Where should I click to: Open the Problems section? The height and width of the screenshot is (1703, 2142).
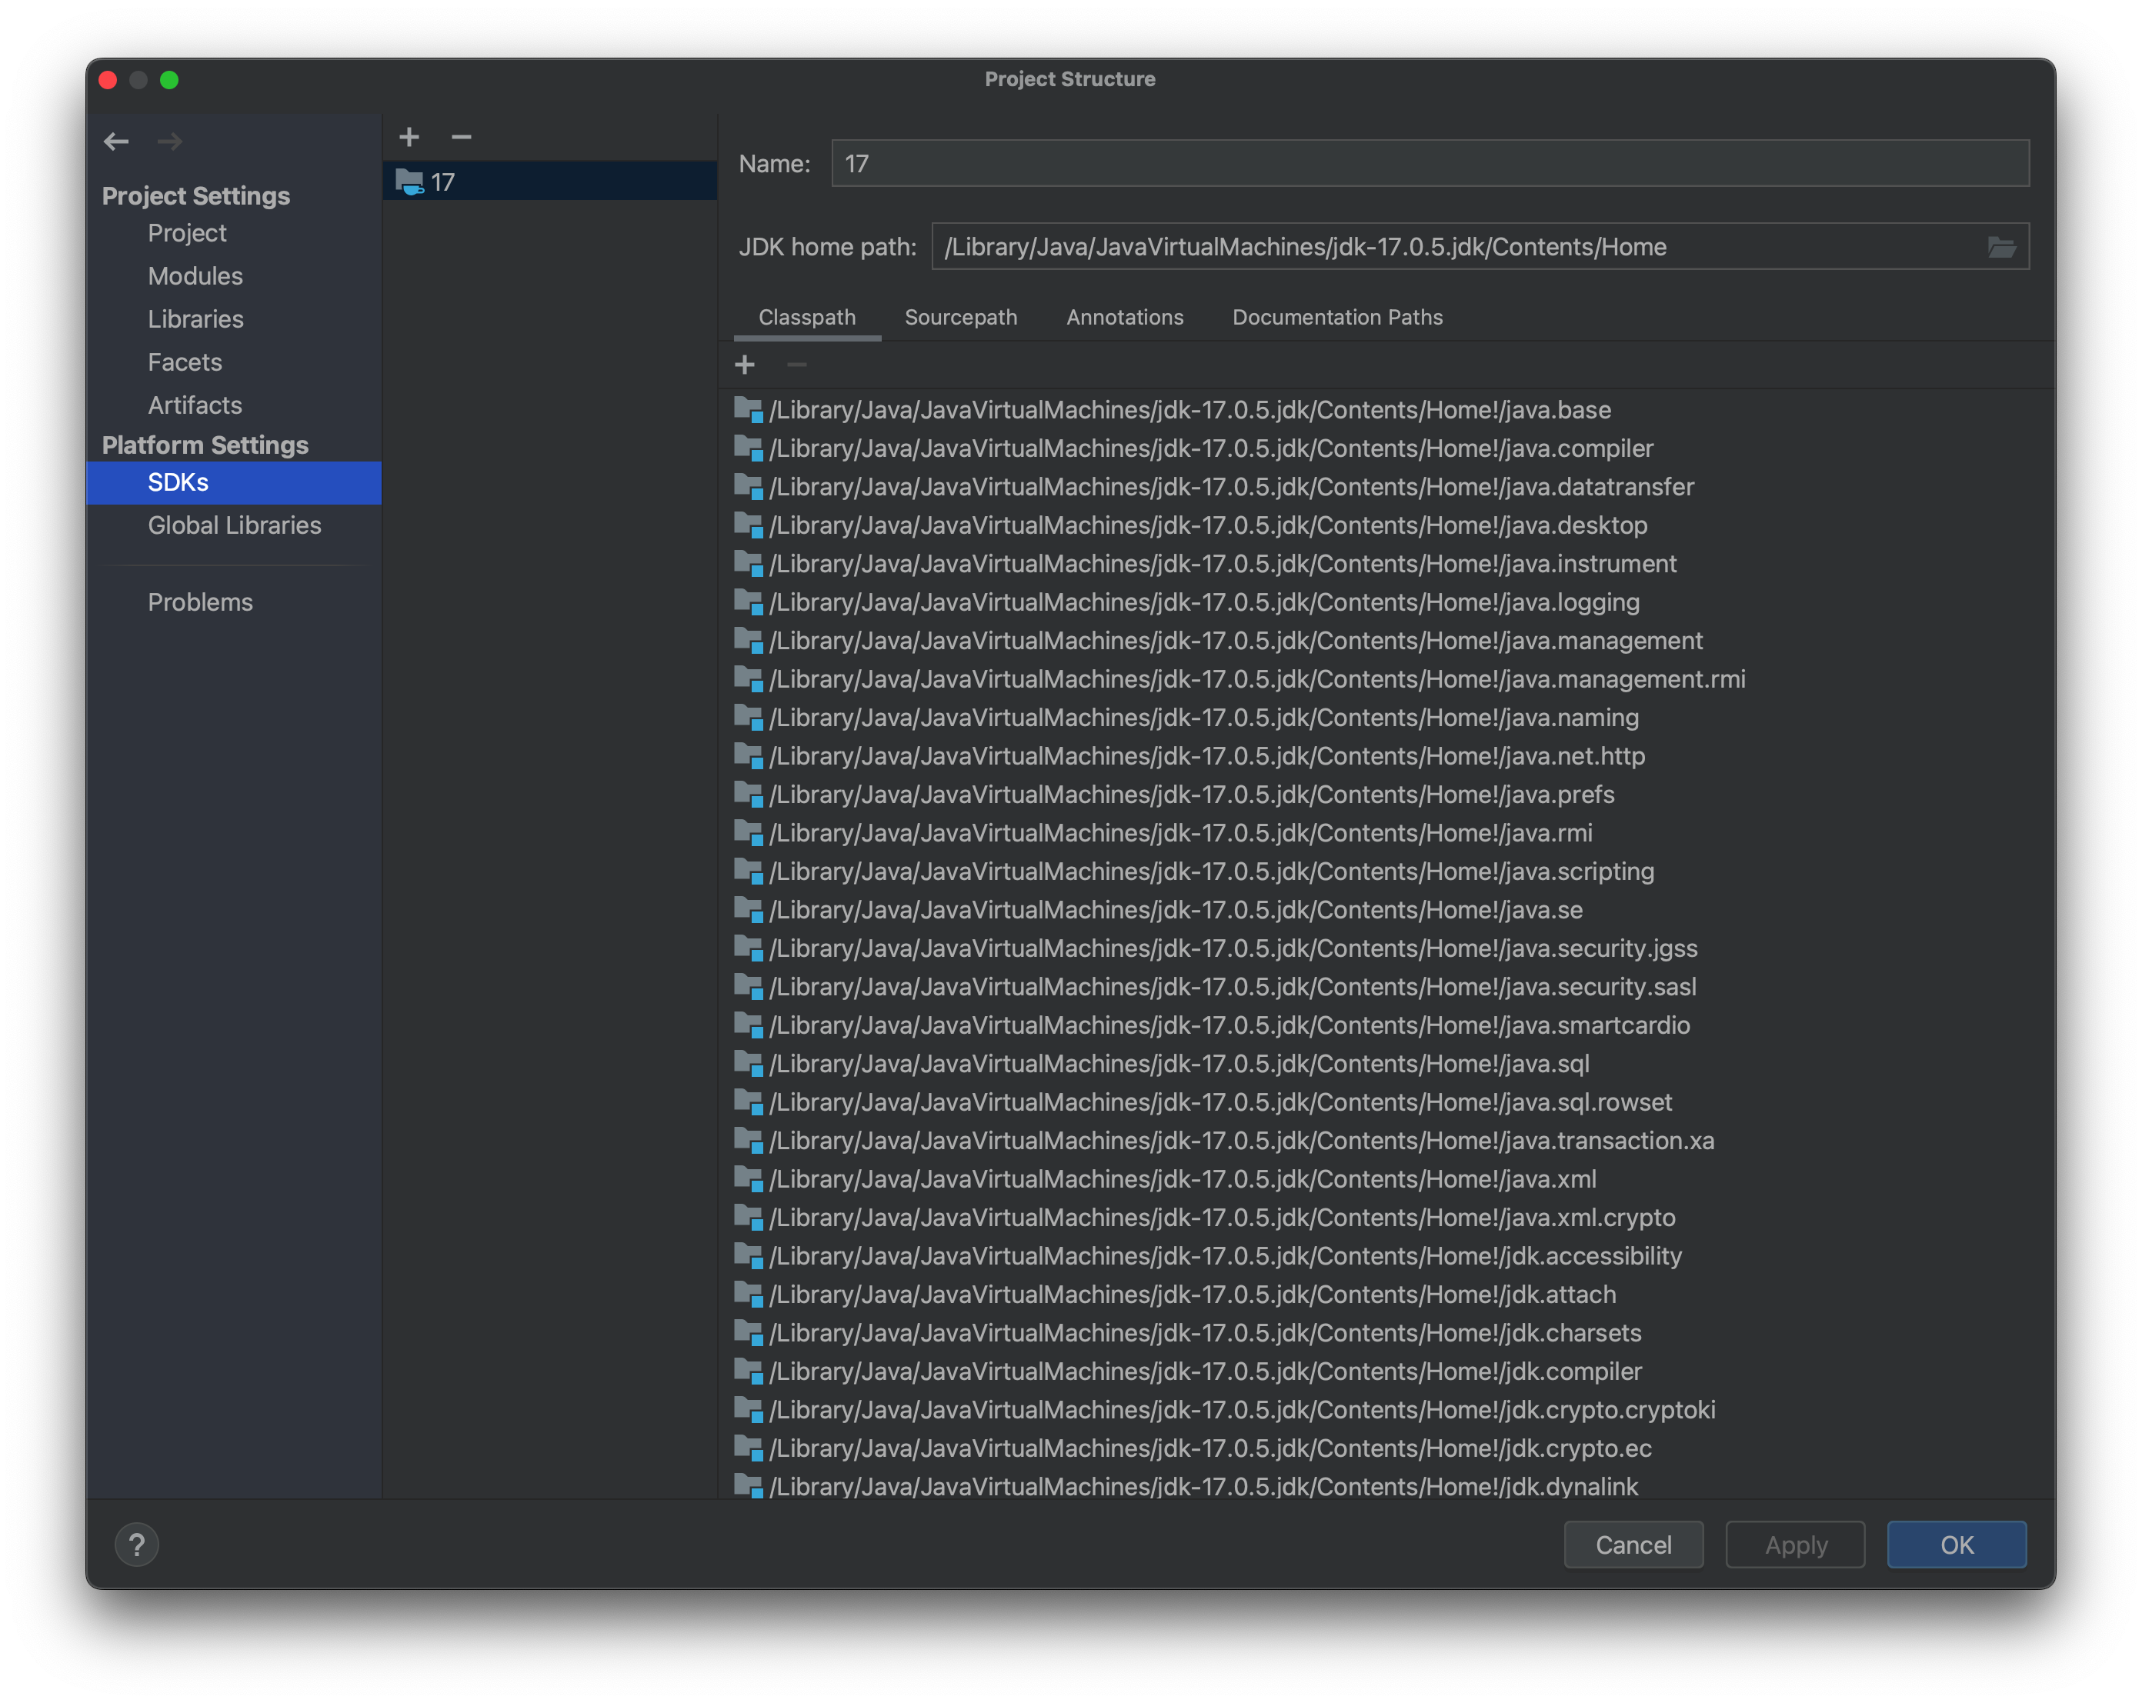[x=233, y=603]
